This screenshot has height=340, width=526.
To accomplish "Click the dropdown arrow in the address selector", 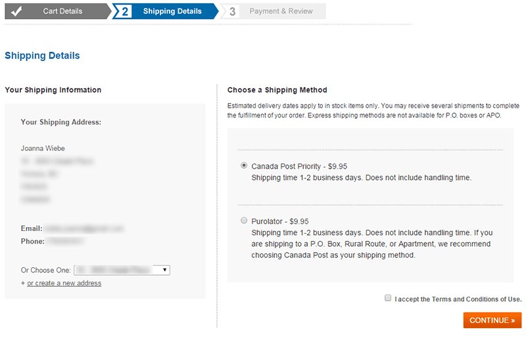I will (165, 270).
